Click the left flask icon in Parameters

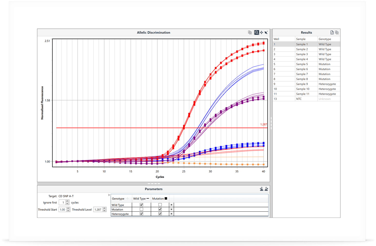pyautogui.click(x=261, y=189)
